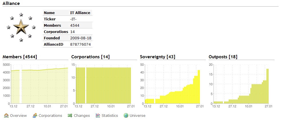Click the Overview house icon

point(6,115)
